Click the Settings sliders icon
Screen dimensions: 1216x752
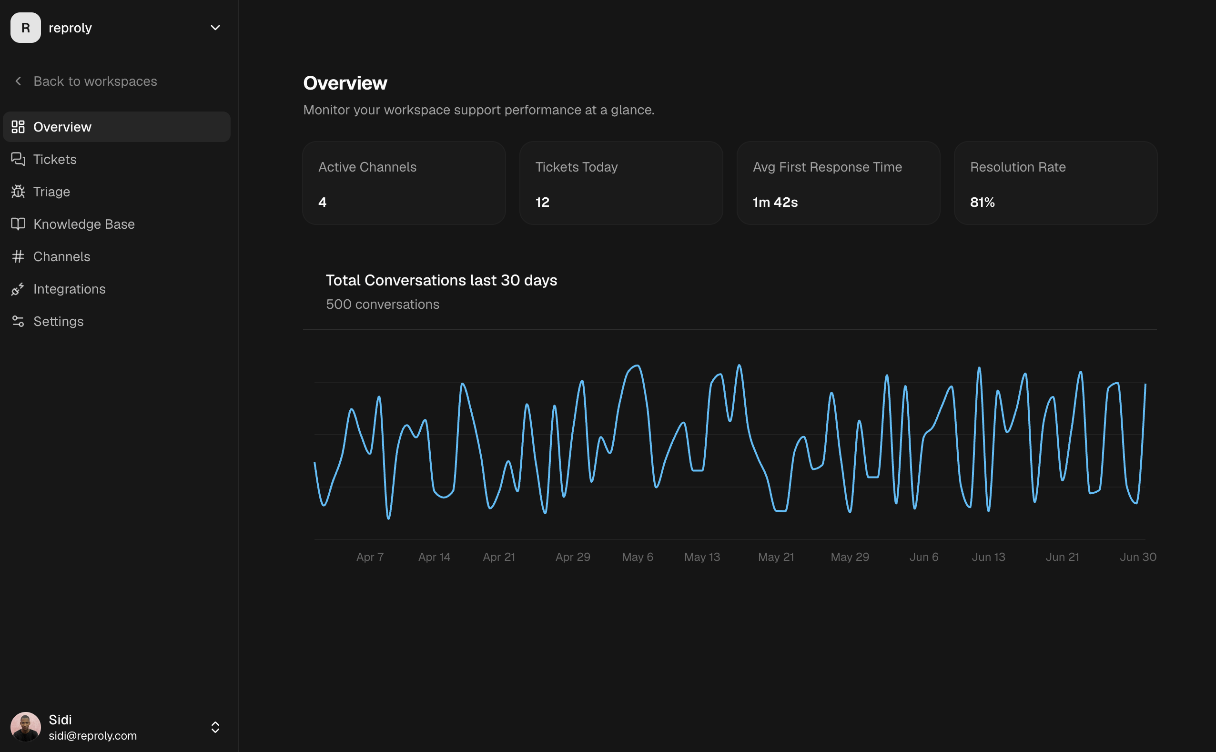click(18, 321)
